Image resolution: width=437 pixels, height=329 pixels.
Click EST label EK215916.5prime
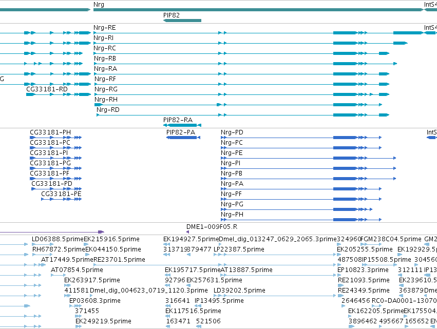tap(111, 239)
